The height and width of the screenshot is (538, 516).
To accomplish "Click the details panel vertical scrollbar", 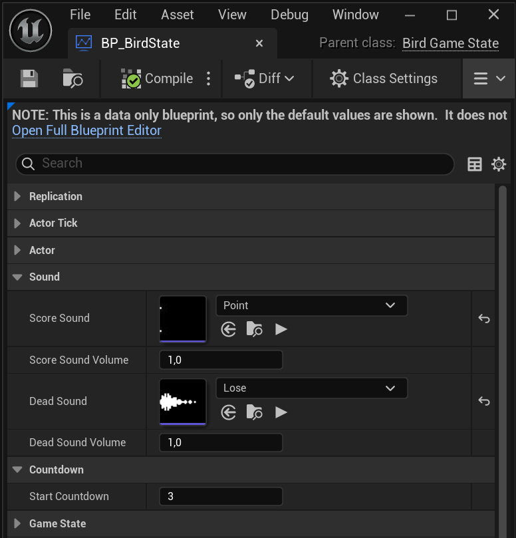I will [x=503, y=360].
